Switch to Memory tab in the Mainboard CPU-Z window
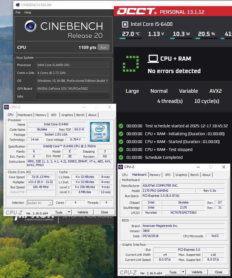Viewport: 232px width, 278px height. coord(155,175)
